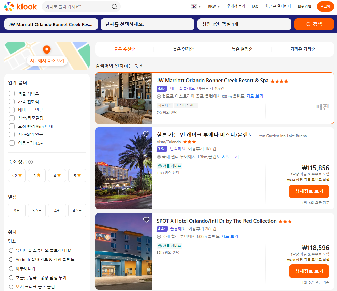Open guests selector 성인 2인, 객실 1개

(244, 24)
